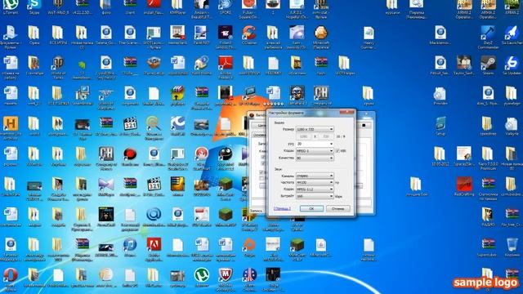Viewport: 523px width, 294px height.
Task: Select the Six Updater shortcut
Action: pyautogui.click(x=512, y=65)
